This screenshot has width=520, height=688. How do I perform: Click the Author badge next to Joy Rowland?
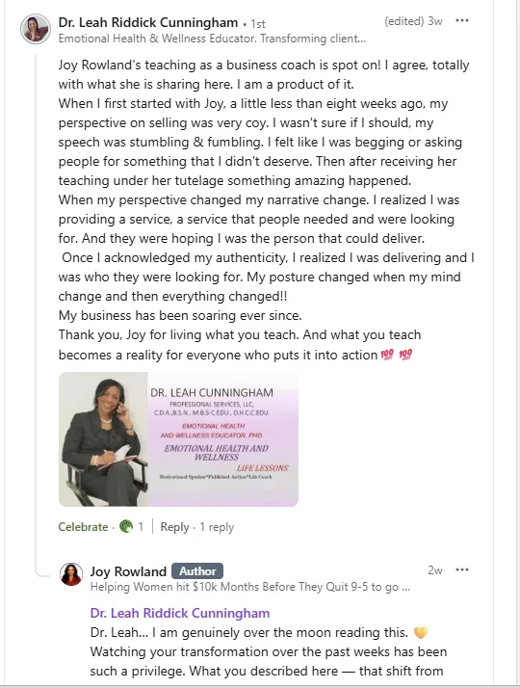(197, 570)
